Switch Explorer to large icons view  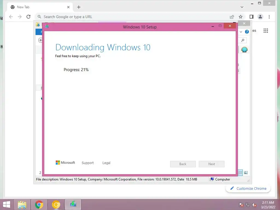coord(246,173)
